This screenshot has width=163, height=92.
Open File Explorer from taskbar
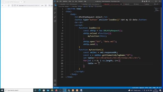52,90
